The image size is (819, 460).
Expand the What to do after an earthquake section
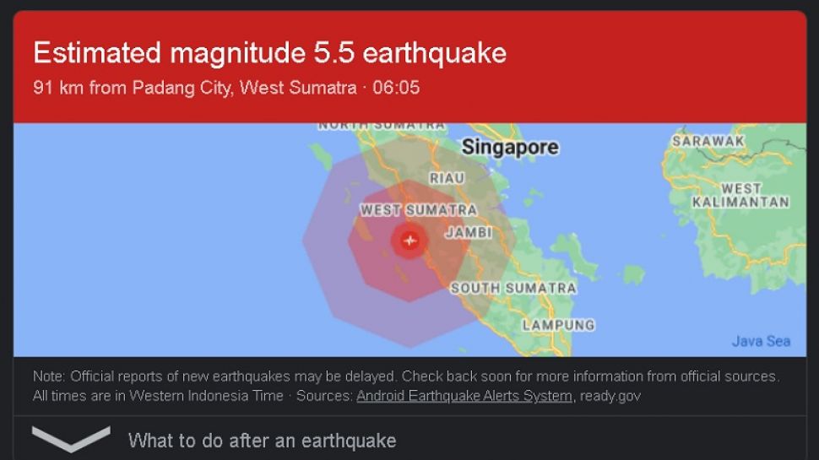tap(71, 439)
